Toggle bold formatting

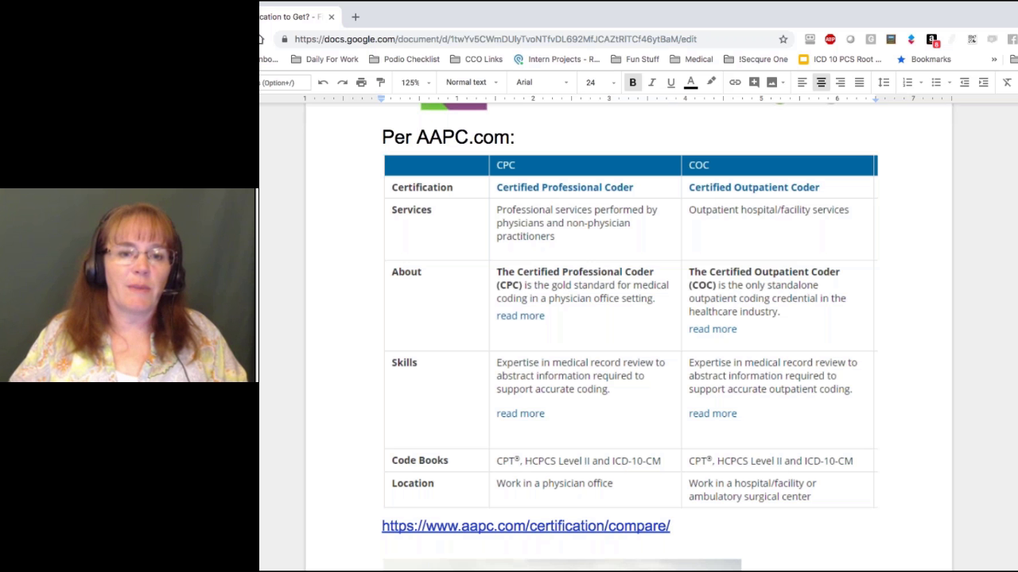click(x=633, y=83)
